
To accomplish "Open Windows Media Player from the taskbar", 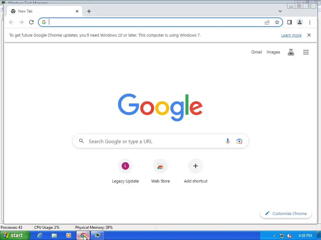I will (69, 235).
